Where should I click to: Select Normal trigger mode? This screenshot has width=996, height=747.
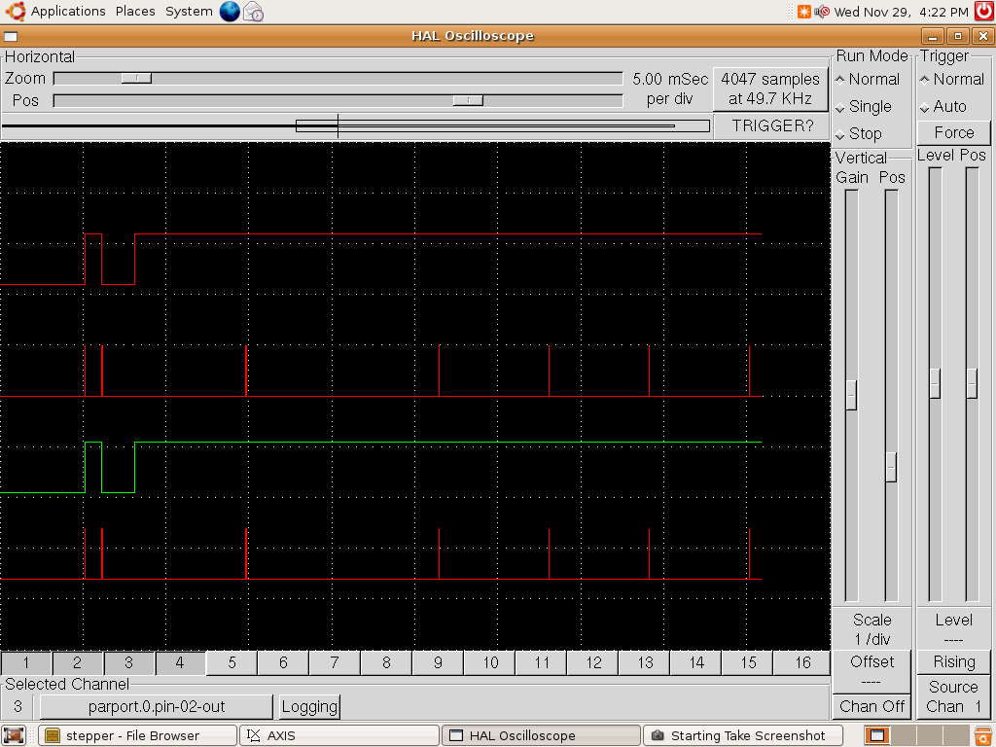(952, 80)
